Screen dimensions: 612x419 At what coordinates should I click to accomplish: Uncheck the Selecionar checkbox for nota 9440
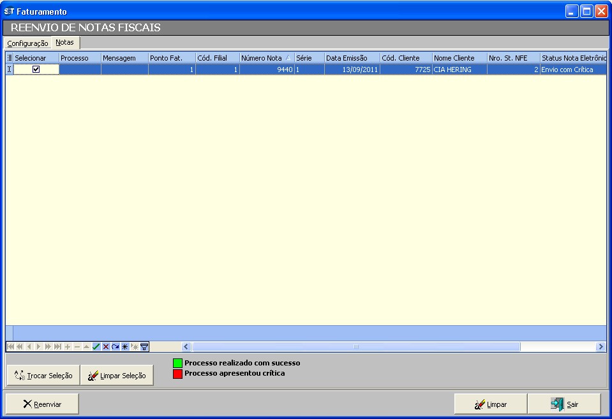[36, 70]
